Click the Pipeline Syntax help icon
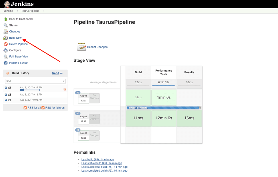 (x=6, y=63)
